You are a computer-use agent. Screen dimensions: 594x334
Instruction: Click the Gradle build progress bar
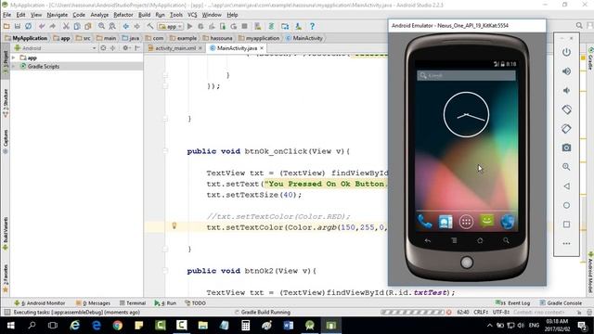(412, 313)
